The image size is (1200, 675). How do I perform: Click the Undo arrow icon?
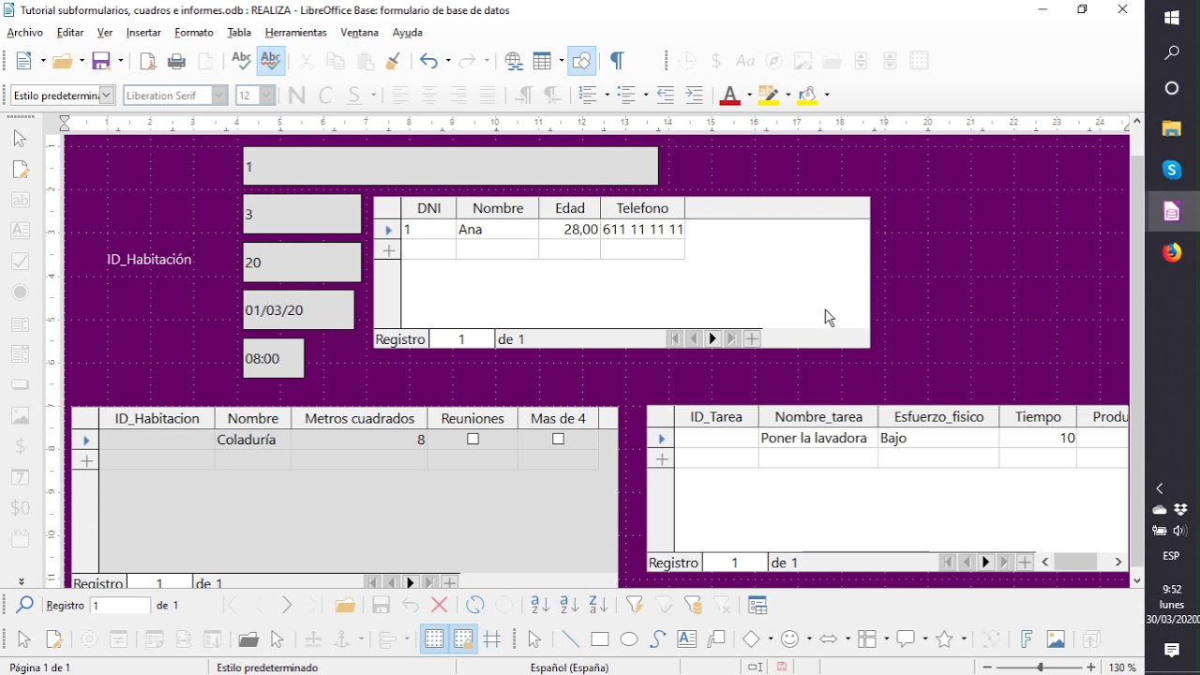(x=428, y=62)
